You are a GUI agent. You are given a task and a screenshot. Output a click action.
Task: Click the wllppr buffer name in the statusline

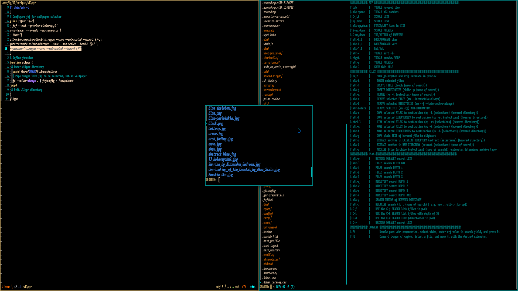[x=27, y=287]
